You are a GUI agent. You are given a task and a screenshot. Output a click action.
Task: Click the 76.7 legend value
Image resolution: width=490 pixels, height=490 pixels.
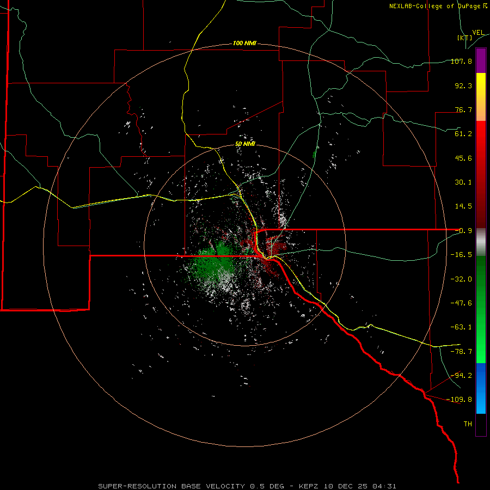pos(463,109)
